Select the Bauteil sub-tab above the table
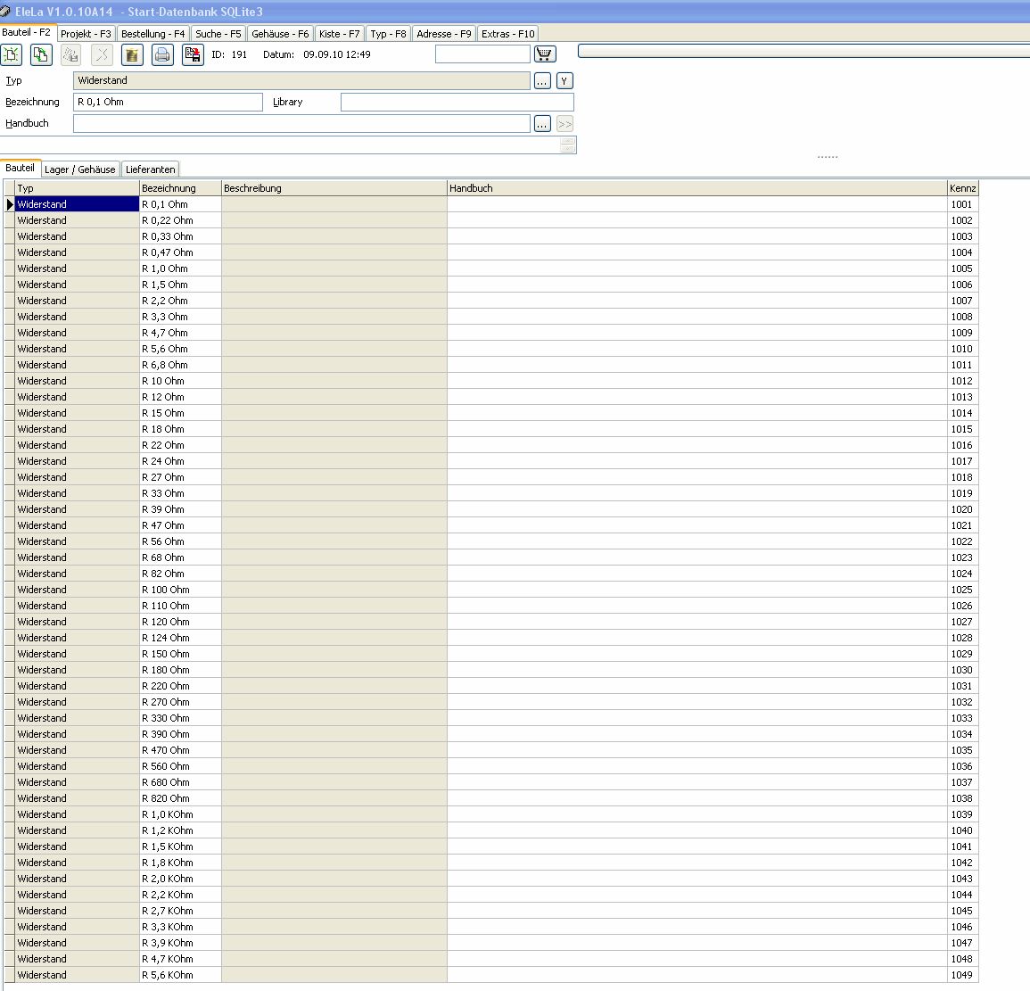The height and width of the screenshot is (991, 1030). (x=21, y=168)
